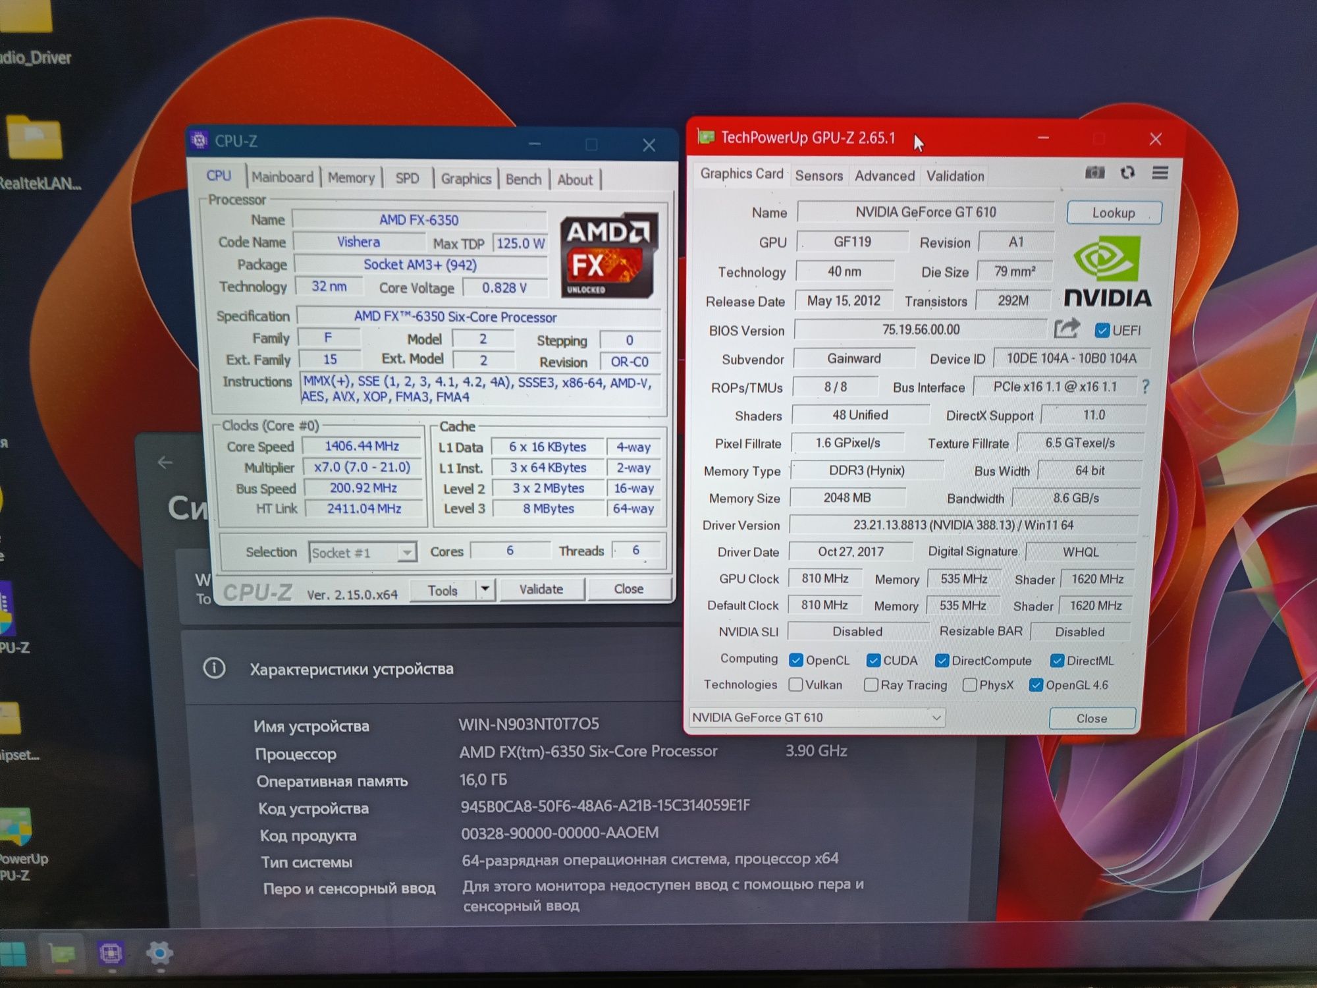1317x988 pixels.
Task: Click the GPU name field NVIDIA GeForce GT 610
Action: (925, 212)
